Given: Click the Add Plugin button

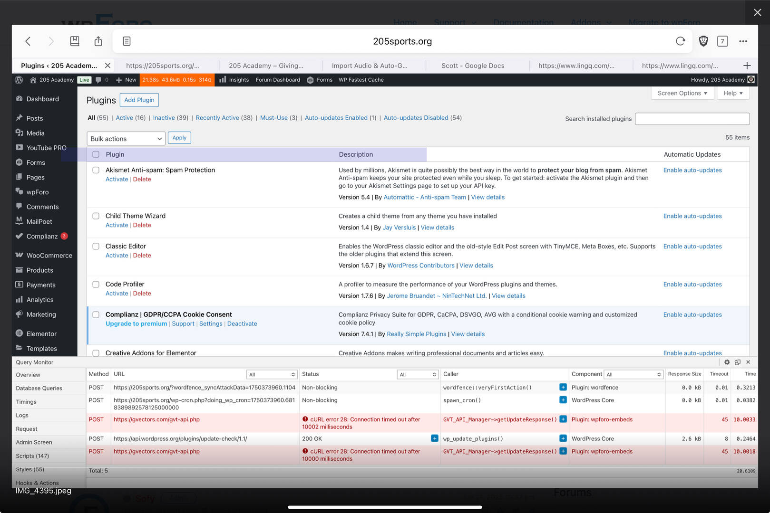Looking at the screenshot, I should tap(139, 100).
